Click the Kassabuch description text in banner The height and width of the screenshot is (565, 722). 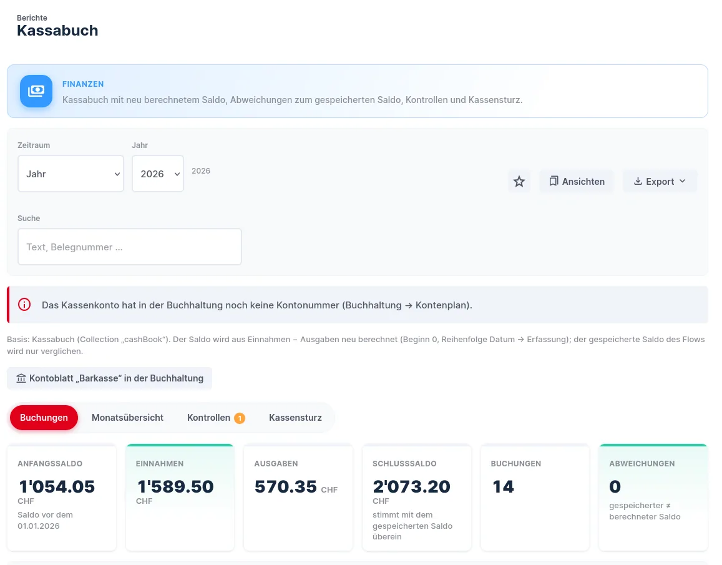293,100
